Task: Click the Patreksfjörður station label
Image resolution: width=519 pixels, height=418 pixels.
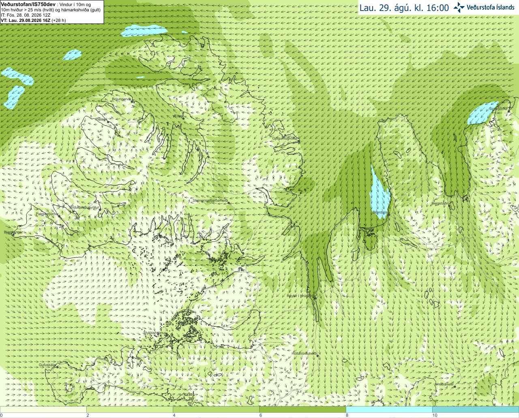Action: pos(47,213)
